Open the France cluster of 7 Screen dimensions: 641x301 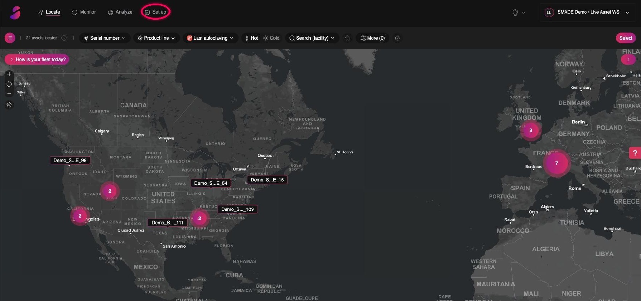pos(556,163)
